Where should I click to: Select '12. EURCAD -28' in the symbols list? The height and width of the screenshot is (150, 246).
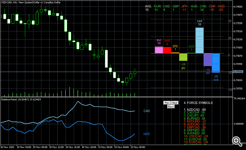(x=196, y=142)
